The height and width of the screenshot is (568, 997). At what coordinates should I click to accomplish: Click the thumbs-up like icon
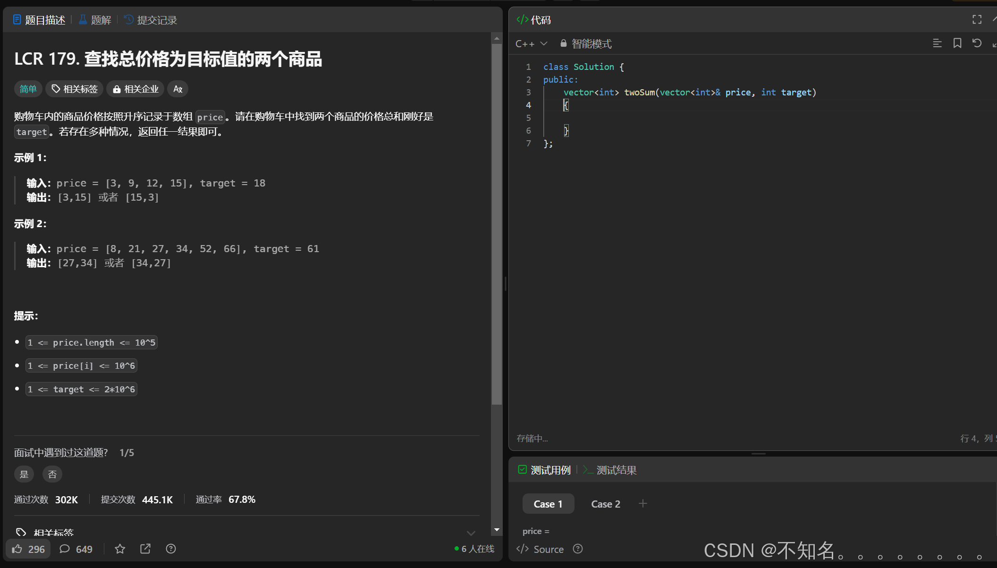click(17, 549)
